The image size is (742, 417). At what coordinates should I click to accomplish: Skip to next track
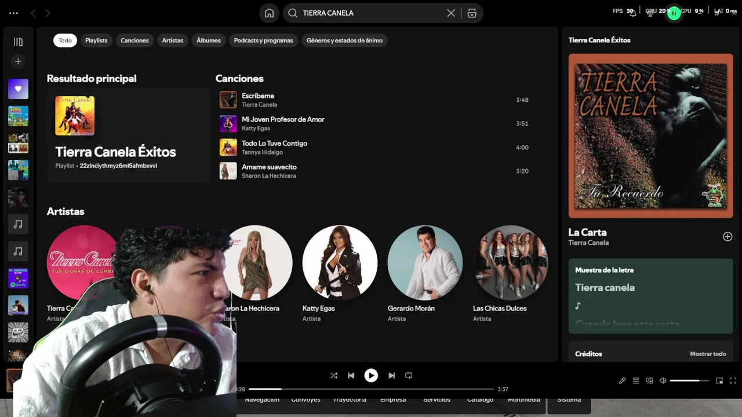391,375
